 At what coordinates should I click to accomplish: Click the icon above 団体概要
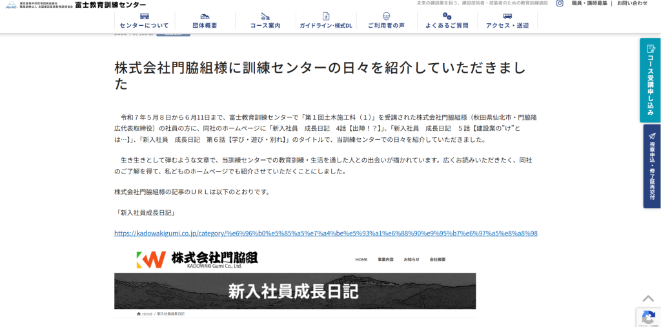[205, 16]
